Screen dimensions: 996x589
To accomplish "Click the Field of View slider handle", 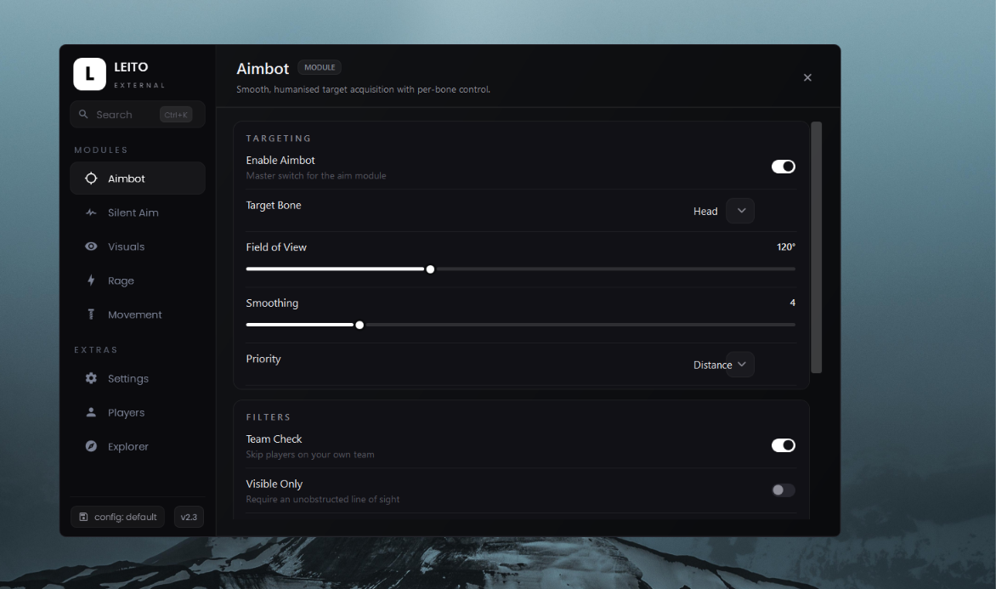I will tap(430, 269).
